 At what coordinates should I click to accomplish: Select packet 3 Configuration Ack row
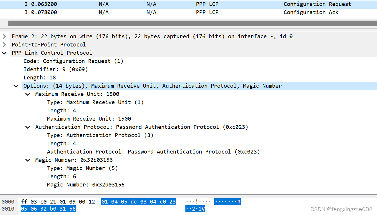pos(188,12)
